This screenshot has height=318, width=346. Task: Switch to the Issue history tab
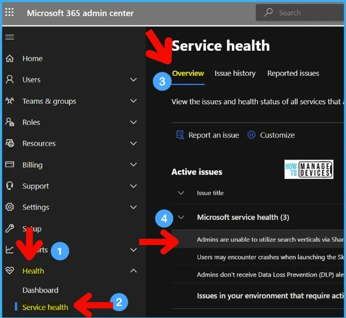click(235, 74)
